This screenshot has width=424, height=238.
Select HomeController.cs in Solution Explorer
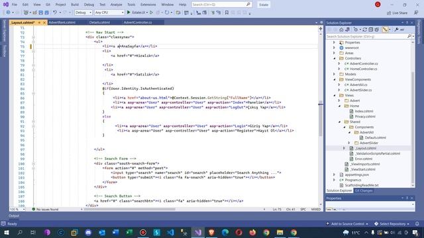[363, 69]
